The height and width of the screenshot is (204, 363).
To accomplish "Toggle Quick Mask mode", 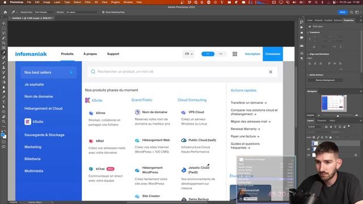I will point(4,142).
